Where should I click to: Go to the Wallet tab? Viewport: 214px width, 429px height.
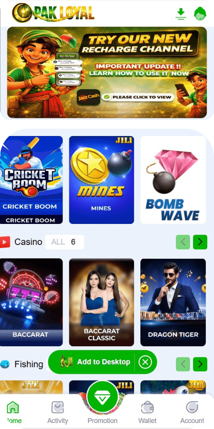pos(147,412)
